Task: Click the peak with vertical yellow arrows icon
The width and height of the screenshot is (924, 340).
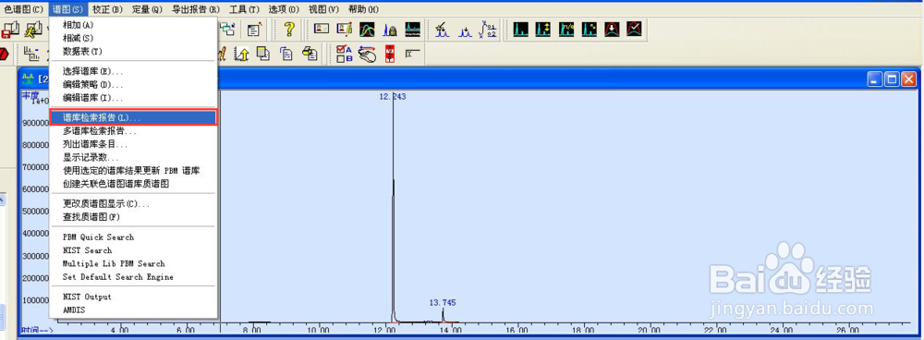Action: point(543,29)
